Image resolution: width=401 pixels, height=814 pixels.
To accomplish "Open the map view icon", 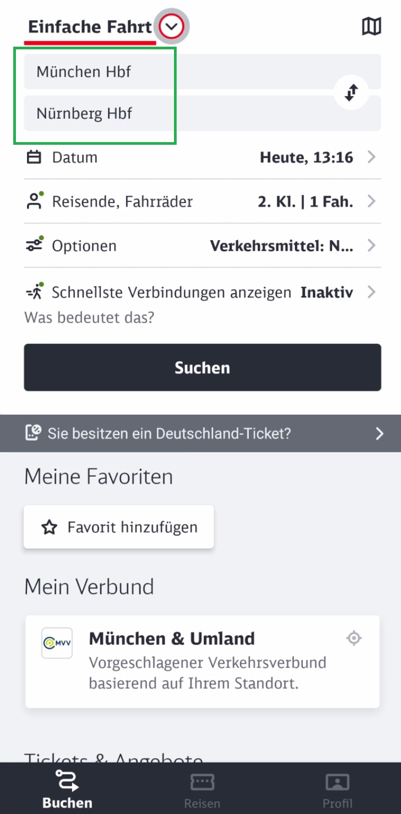I will (371, 26).
